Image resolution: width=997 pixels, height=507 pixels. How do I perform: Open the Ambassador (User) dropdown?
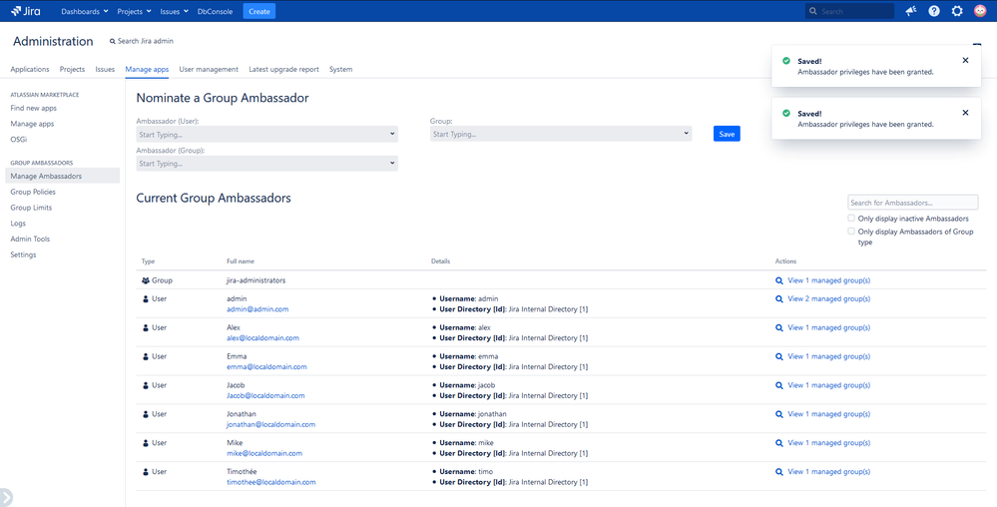[x=267, y=134]
